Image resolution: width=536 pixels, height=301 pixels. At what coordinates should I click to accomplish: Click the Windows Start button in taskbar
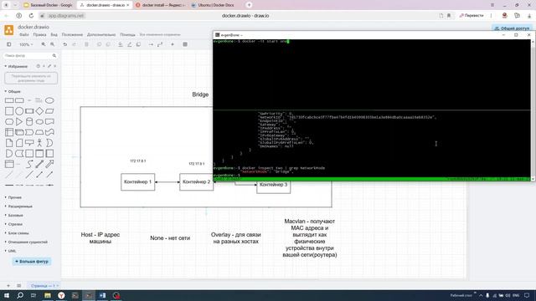tap(6, 295)
